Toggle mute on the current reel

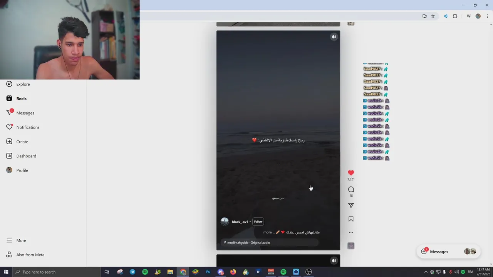[x=334, y=37]
